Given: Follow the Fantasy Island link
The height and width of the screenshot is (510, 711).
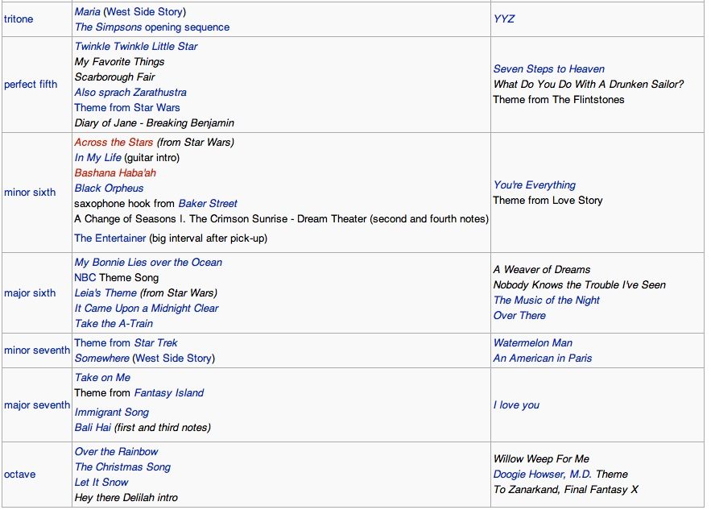Looking at the screenshot, I should (x=168, y=393).
